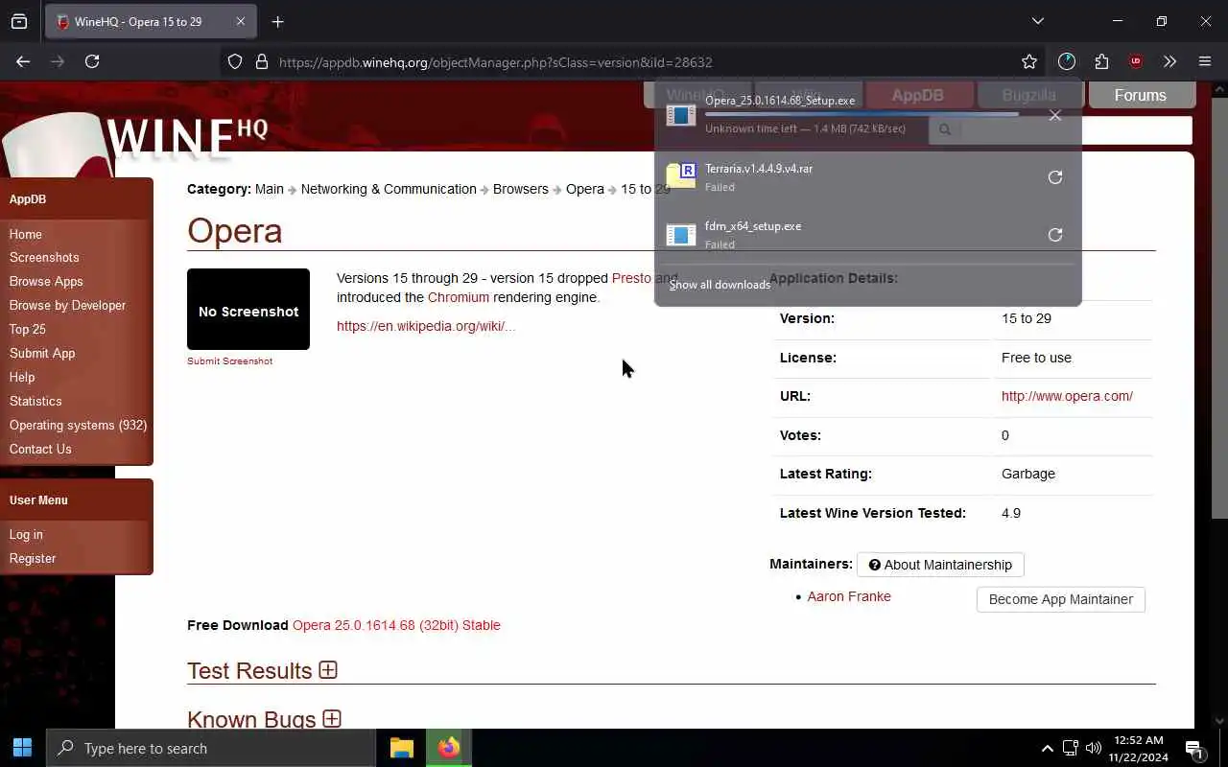The height and width of the screenshot is (767, 1228).
Task: Open a new tab with plus button
Action: [x=278, y=21]
